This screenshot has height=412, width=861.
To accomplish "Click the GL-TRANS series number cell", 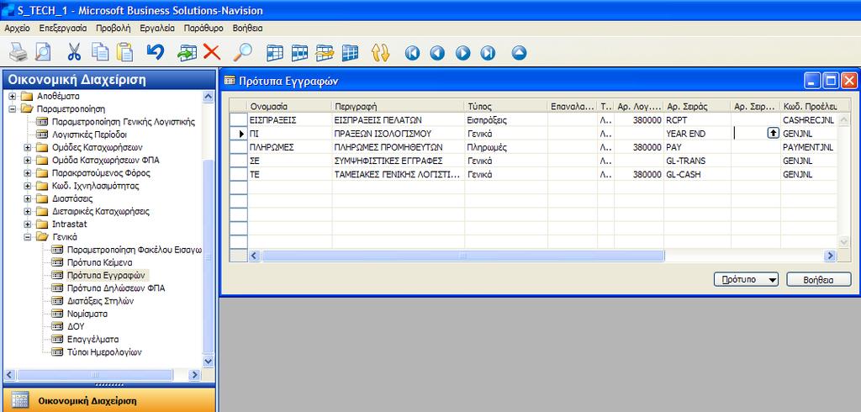I will tap(697, 161).
